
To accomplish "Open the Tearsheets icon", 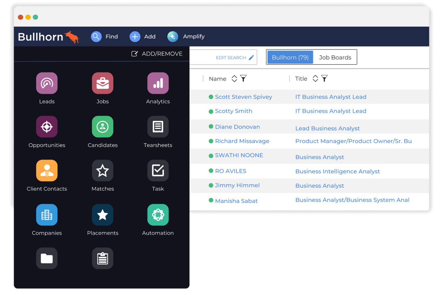I will pyautogui.click(x=158, y=127).
